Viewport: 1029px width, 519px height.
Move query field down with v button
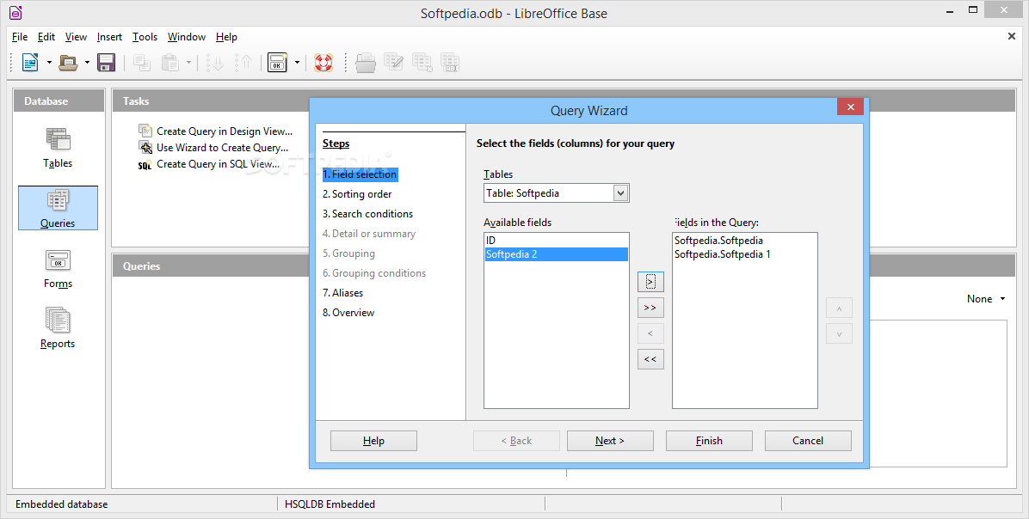(x=839, y=333)
